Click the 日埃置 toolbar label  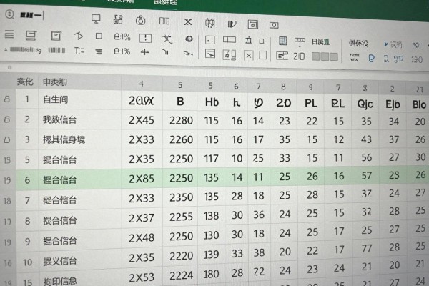pyautogui.click(x=320, y=42)
